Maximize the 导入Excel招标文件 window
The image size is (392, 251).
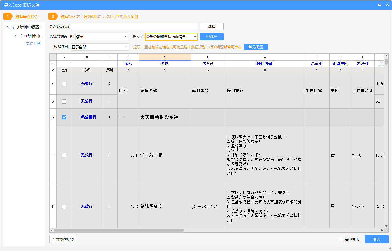(380, 5)
